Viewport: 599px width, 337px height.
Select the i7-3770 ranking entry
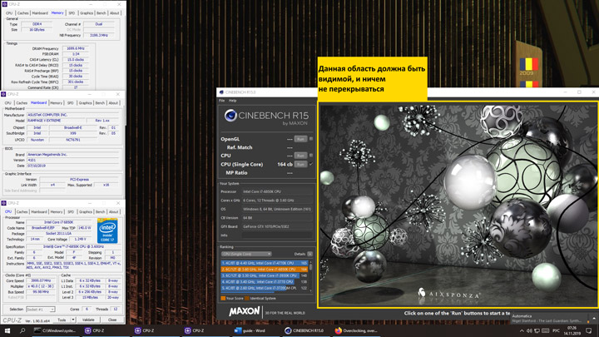point(265,281)
